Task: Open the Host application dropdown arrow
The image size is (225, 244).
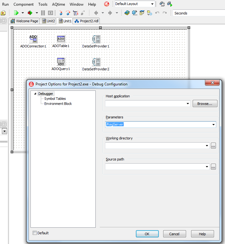Action: pos(188,104)
